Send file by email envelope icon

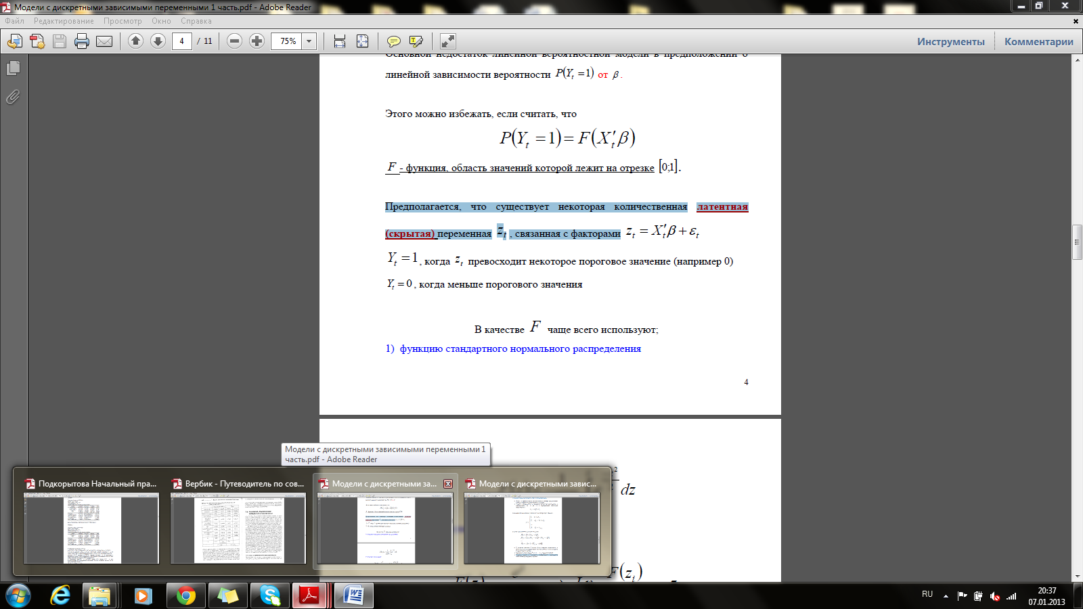click(x=104, y=42)
